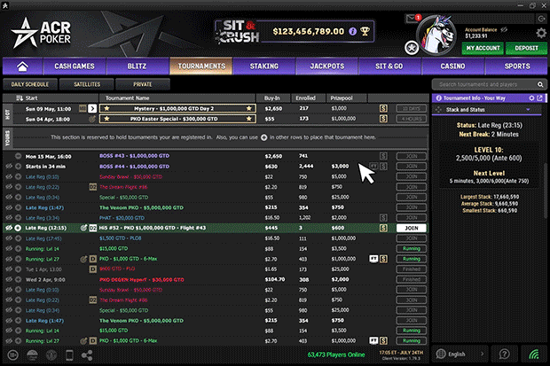Click the search magnifier icon
Image resolution: width=550 pixels, height=366 pixels.
(x=540, y=84)
